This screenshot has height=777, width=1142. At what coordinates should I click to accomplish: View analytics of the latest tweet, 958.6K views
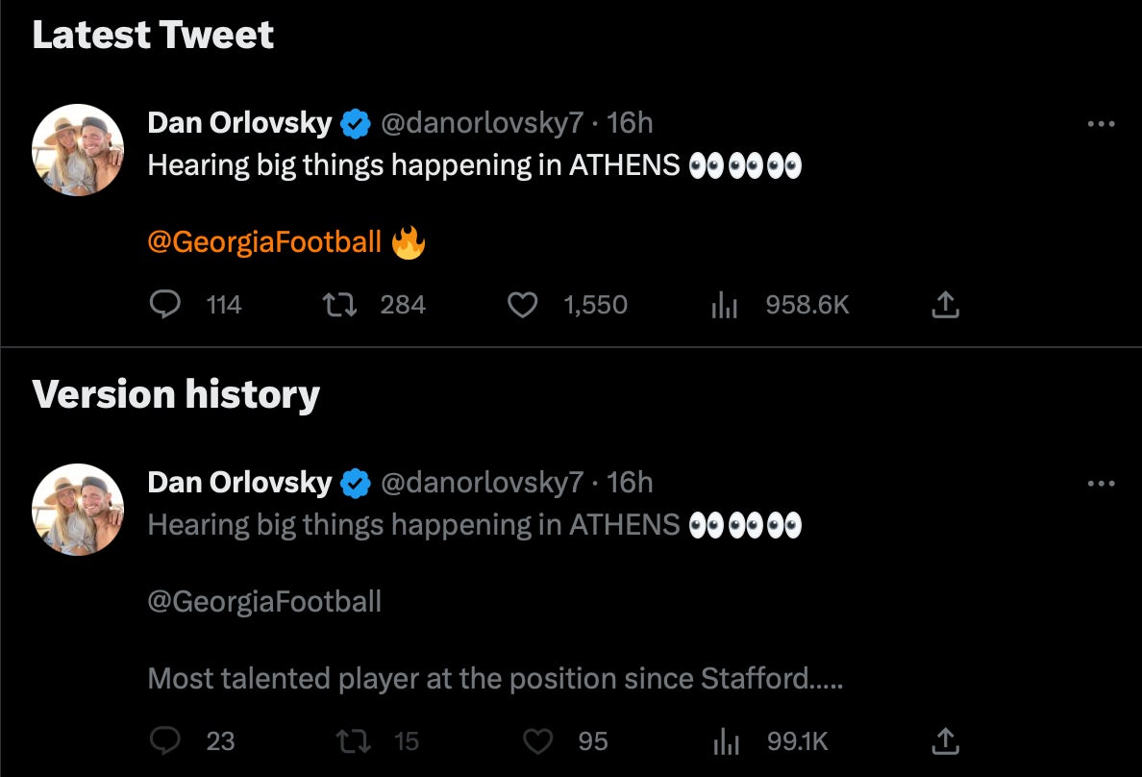pyautogui.click(x=724, y=305)
